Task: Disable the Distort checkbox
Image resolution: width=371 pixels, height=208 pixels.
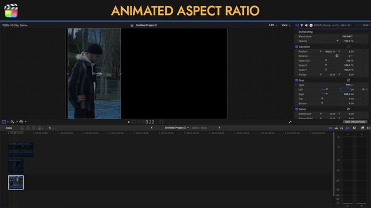Action: tap(296, 109)
